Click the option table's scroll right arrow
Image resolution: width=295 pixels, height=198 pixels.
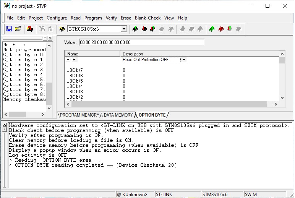(x=276, y=104)
